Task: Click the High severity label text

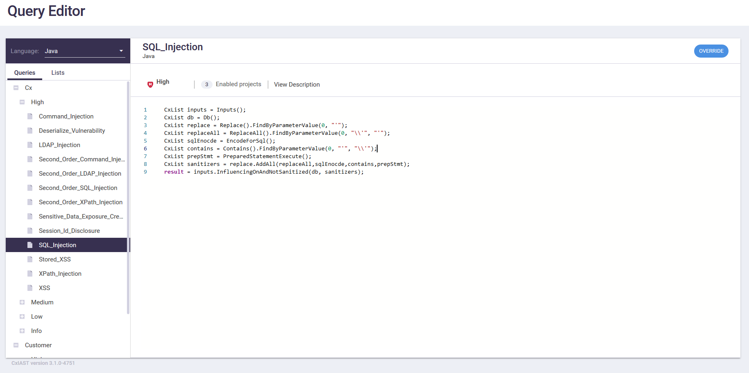Action: (163, 82)
